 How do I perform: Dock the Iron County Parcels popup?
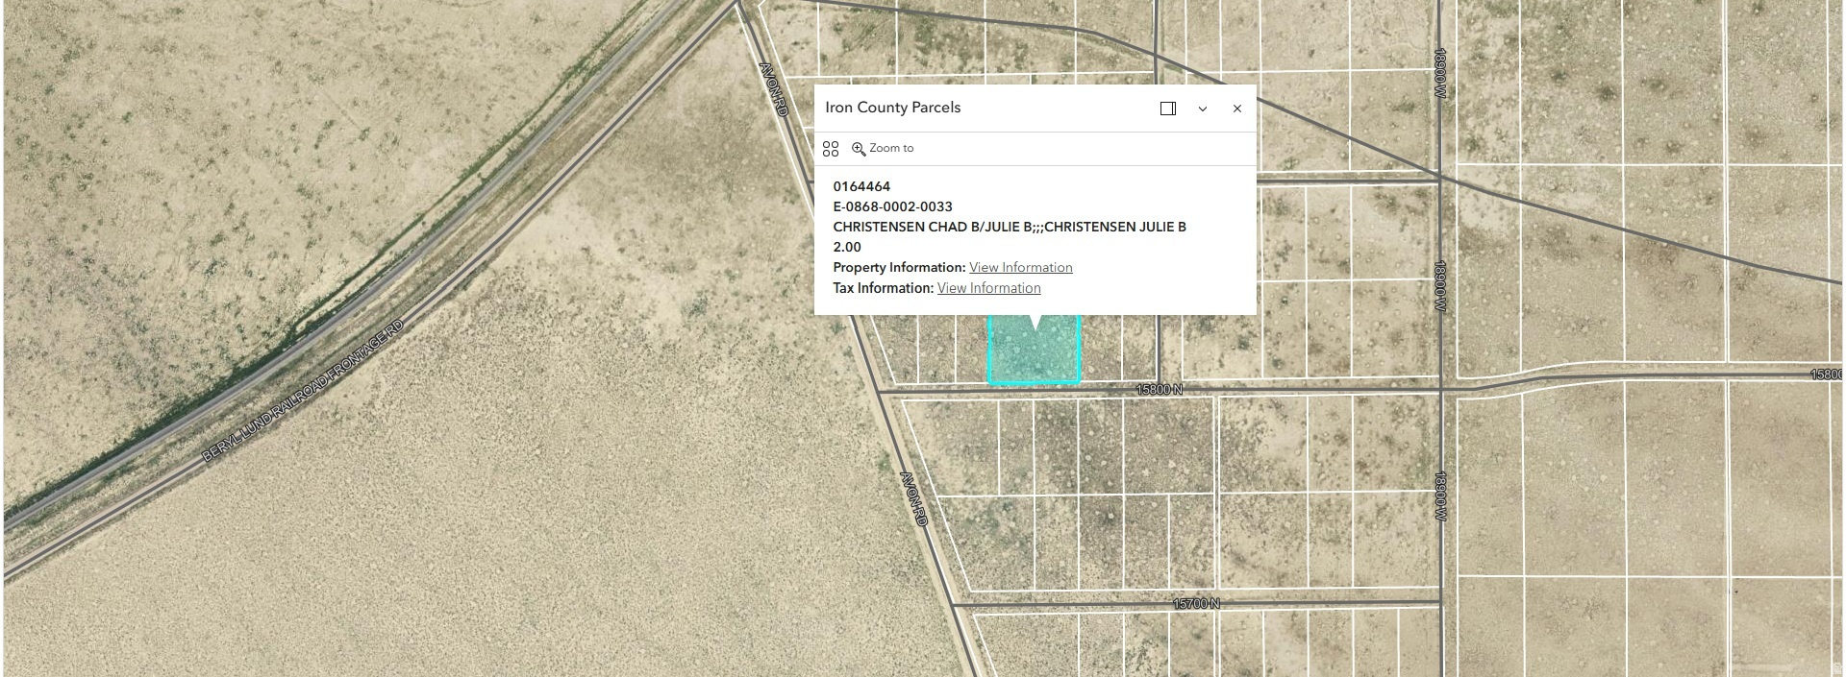coord(1168,109)
